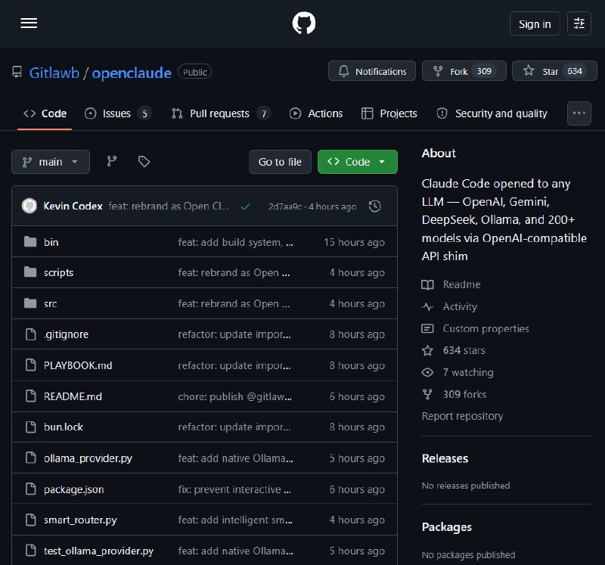605x565 pixels.
Task: Open the Go to file search field
Action: (280, 162)
